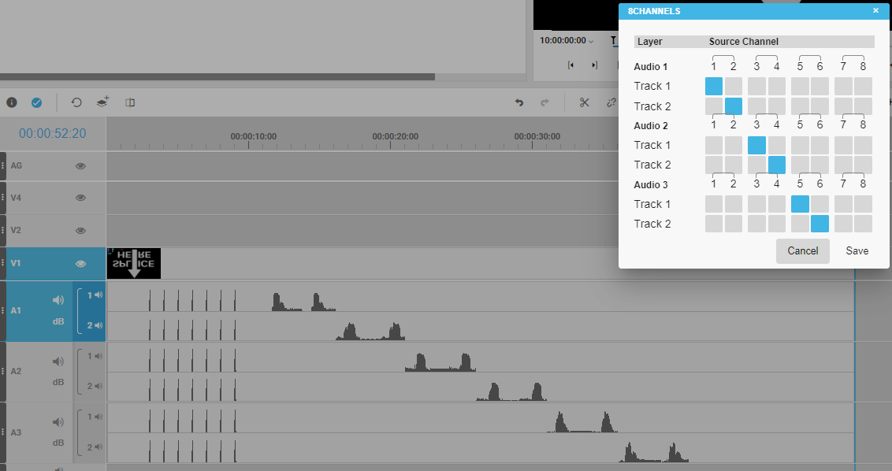This screenshot has width=892, height=471.
Task: Toggle visibility of the AG track
Action: (80, 166)
